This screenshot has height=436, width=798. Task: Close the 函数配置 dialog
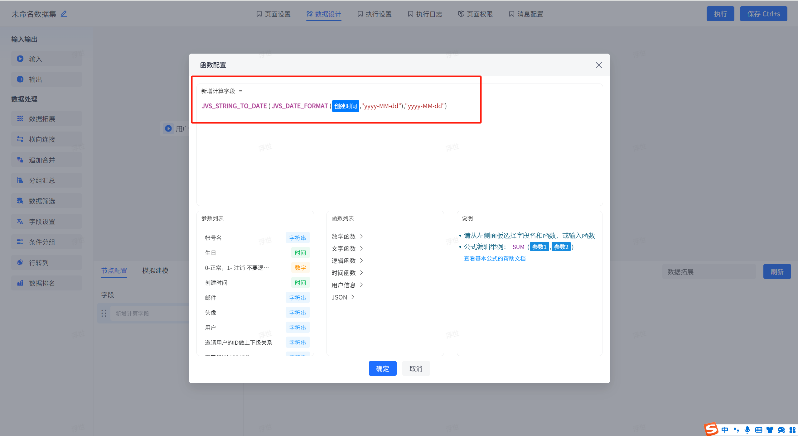(x=598, y=65)
